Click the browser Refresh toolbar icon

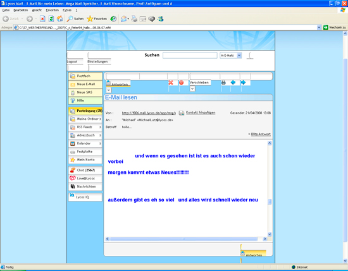[51, 19]
